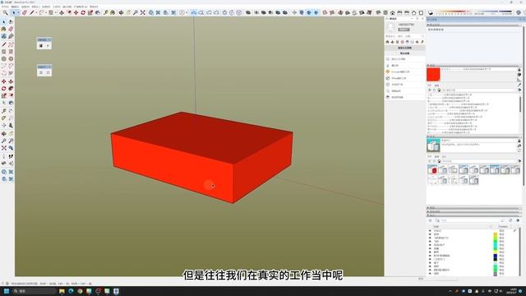The width and height of the screenshot is (526, 296).
Task: Switch to 混合 Mix tab in Styles panel
Action: pos(444,157)
